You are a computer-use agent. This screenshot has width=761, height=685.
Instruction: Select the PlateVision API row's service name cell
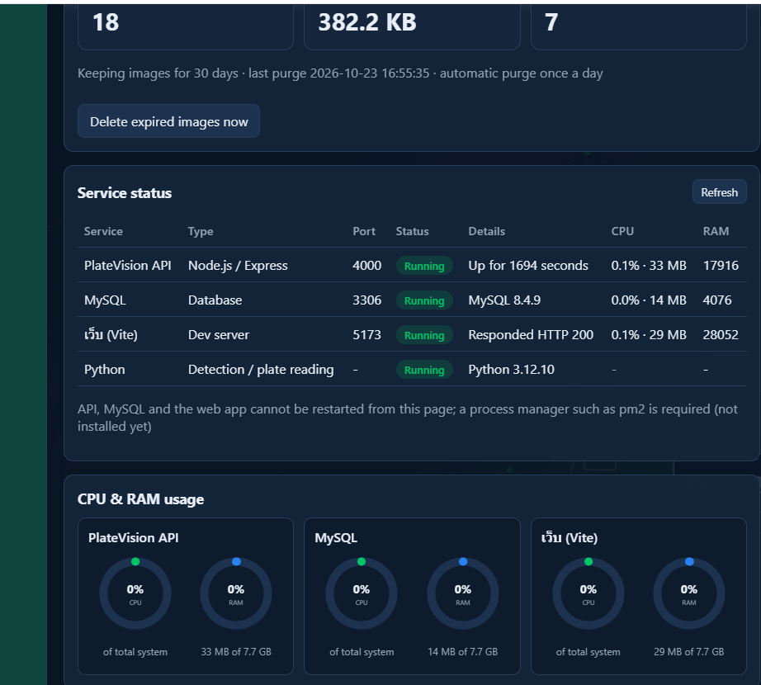[x=128, y=266]
